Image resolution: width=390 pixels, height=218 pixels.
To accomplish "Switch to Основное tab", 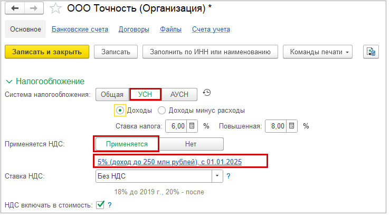I will coord(25,29).
